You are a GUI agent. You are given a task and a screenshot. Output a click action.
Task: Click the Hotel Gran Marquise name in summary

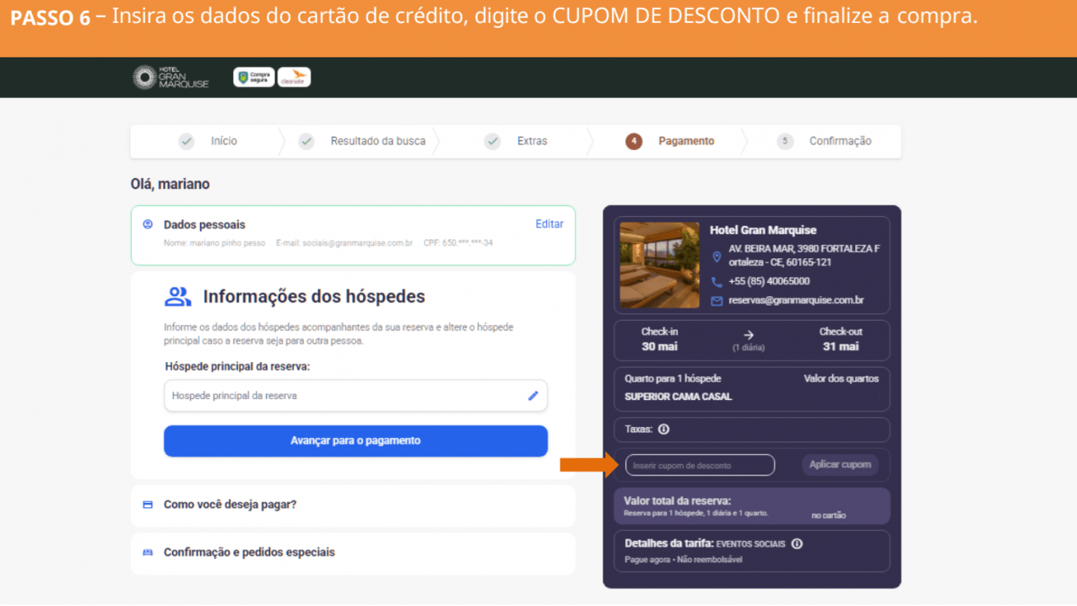pos(763,230)
